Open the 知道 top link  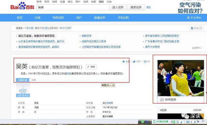[x=62, y=2]
